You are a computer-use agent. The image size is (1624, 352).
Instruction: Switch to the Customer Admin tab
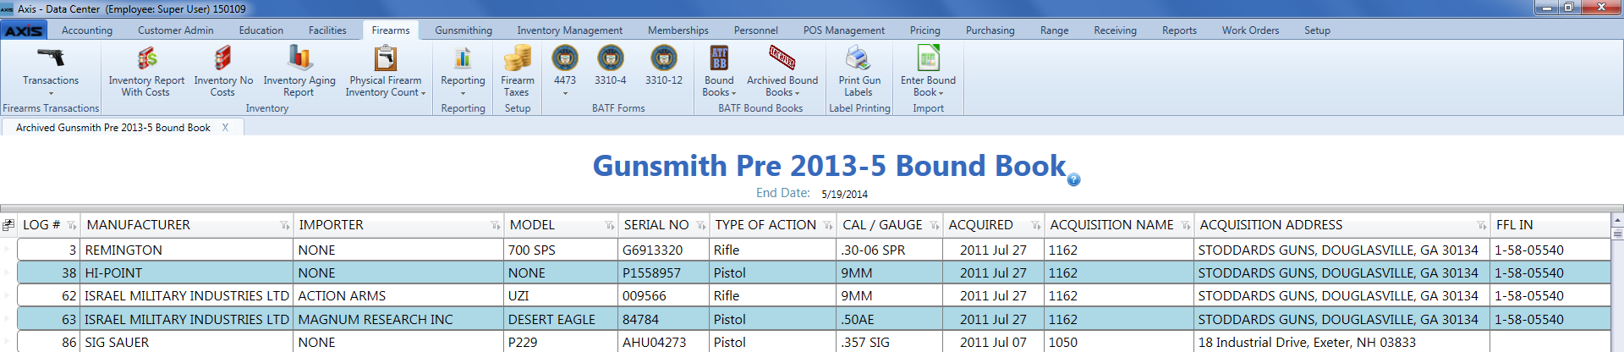pyautogui.click(x=176, y=30)
